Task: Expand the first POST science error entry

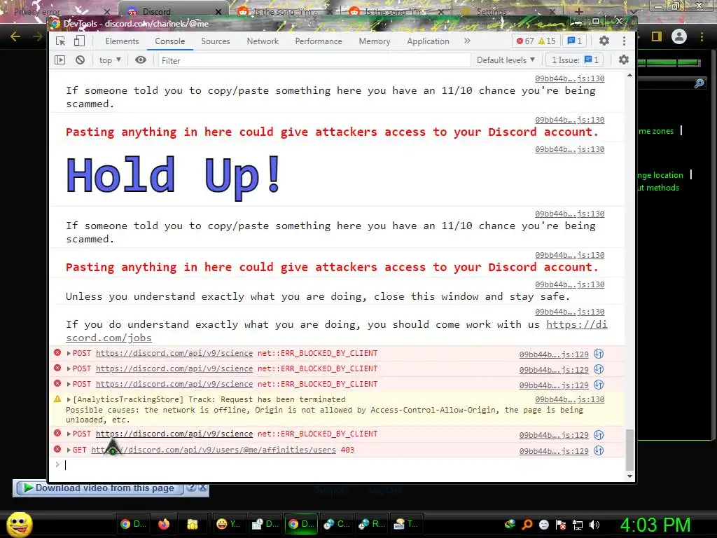Action: tap(69, 353)
